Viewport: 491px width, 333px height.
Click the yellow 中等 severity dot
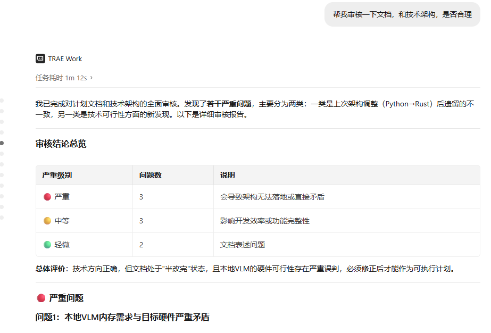[x=47, y=221]
